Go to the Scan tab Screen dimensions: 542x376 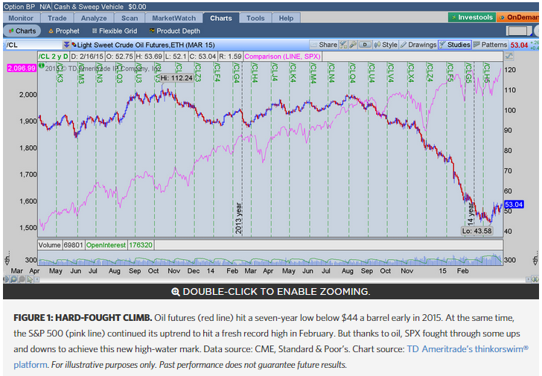tap(130, 18)
